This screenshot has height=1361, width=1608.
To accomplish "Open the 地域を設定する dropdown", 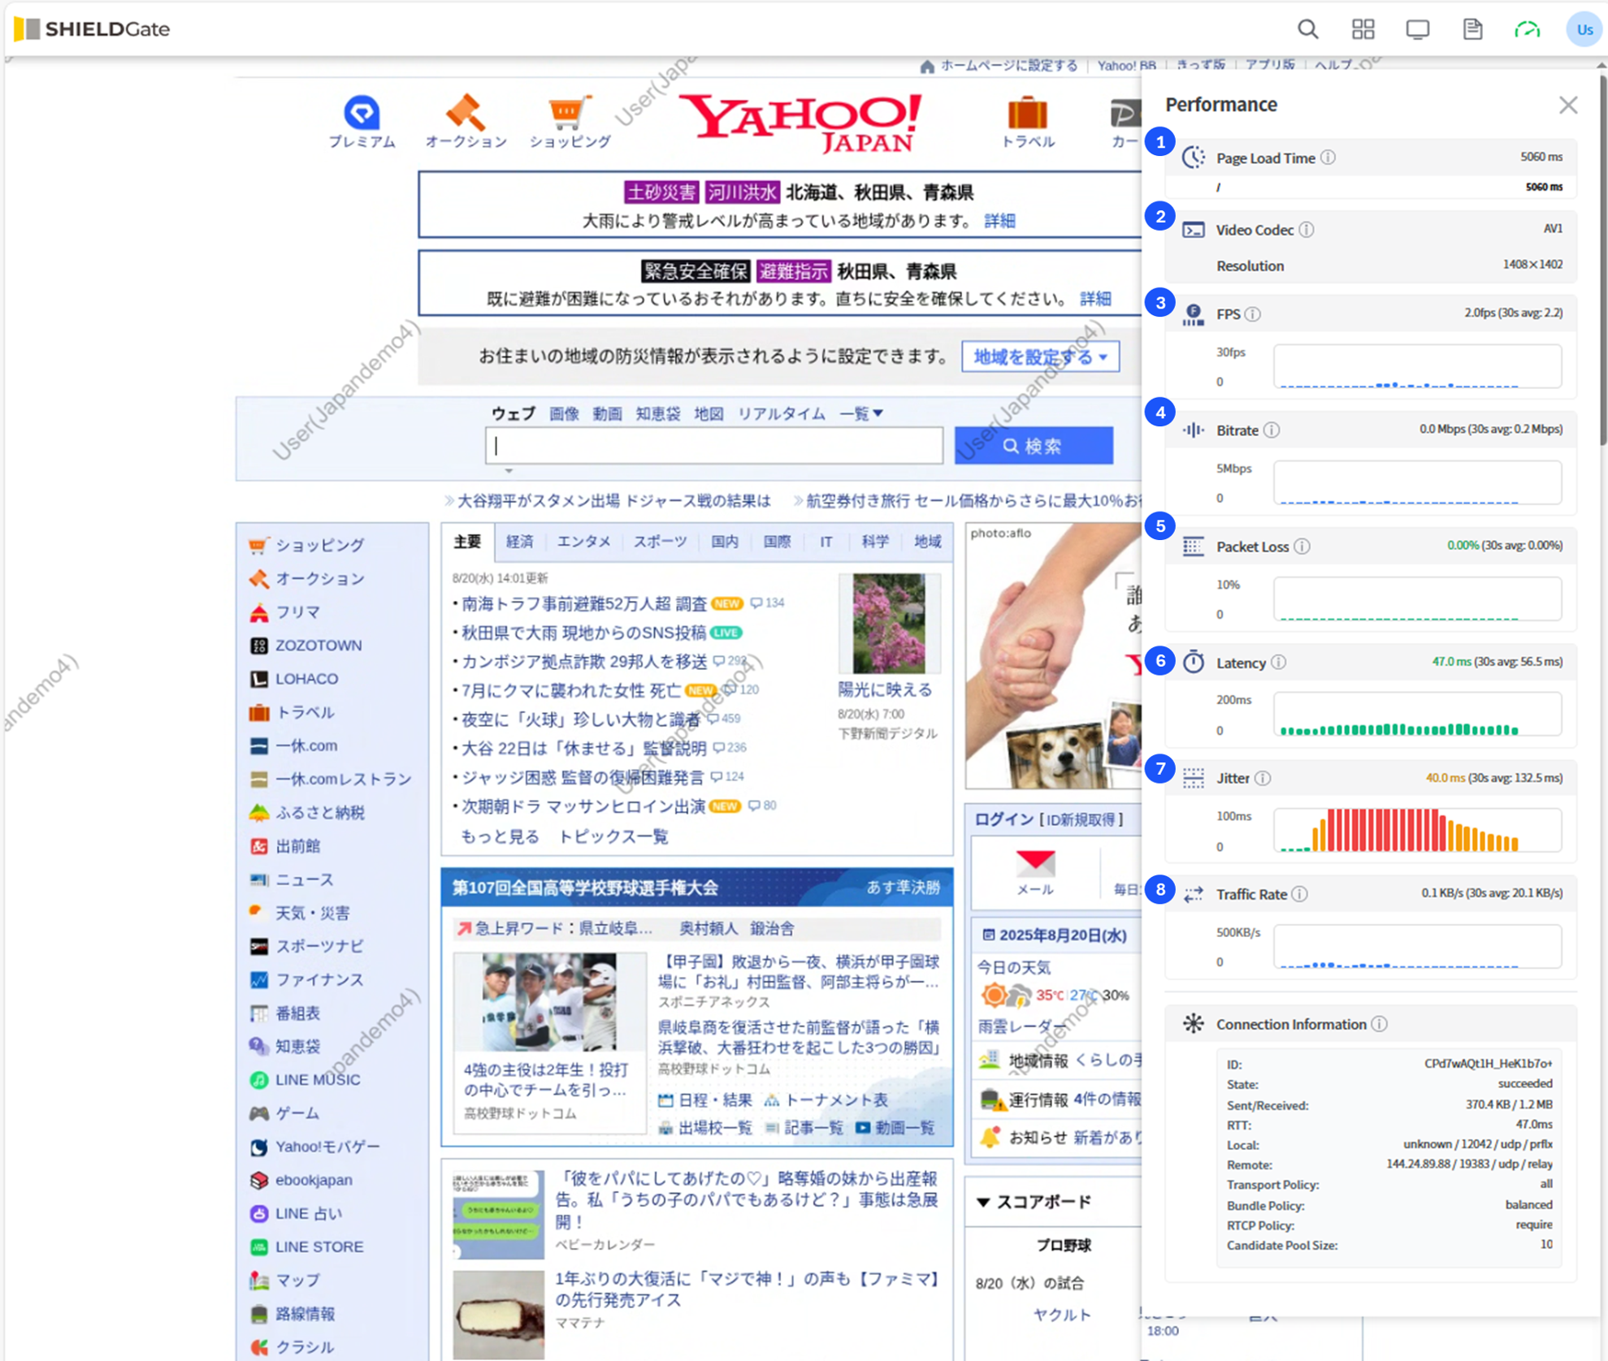I will click(x=1040, y=356).
